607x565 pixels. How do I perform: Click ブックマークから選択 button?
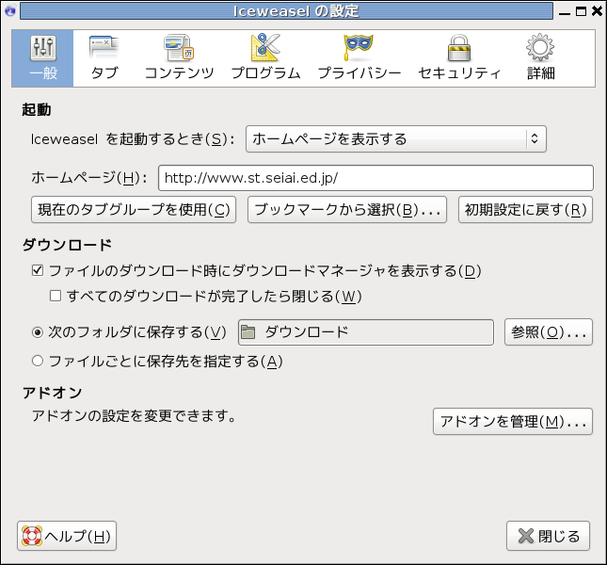point(347,209)
